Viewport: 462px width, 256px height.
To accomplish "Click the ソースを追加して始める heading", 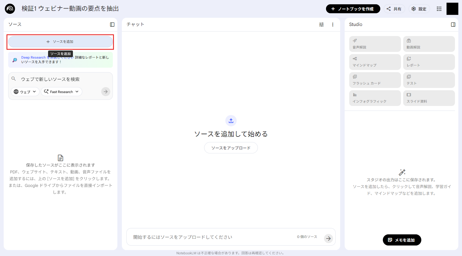I will point(231,134).
